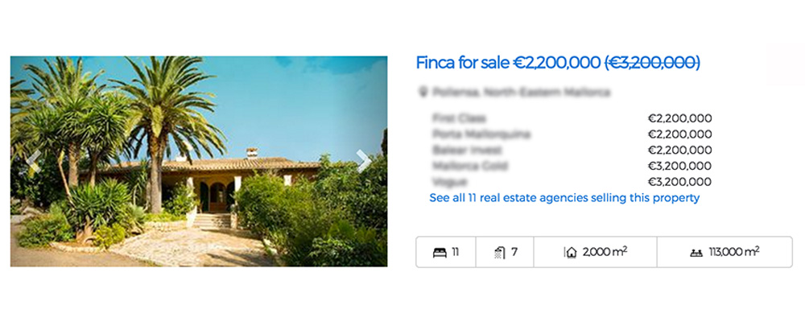Select the last agency row at €3,200,000
This screenshot has width=805, height=322.
click(572, 182)
